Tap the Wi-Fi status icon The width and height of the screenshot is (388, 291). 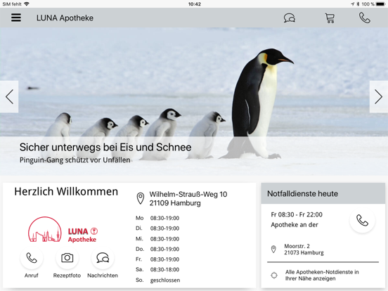(27, 4)
